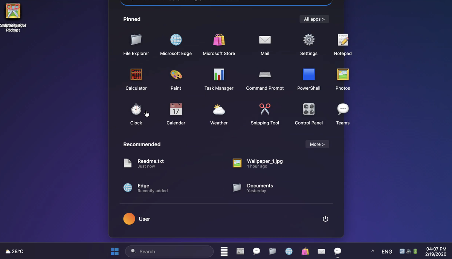Open running chat app icon right of Mail
This screenshot has width=452, height=259.
click(337, 251)
